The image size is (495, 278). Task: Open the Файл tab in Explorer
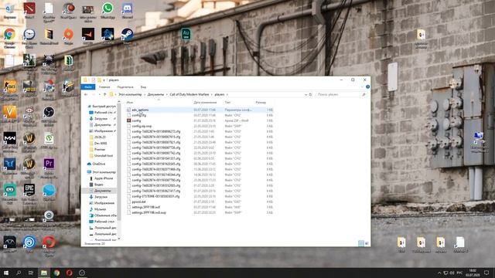click(x=88, y=86)
